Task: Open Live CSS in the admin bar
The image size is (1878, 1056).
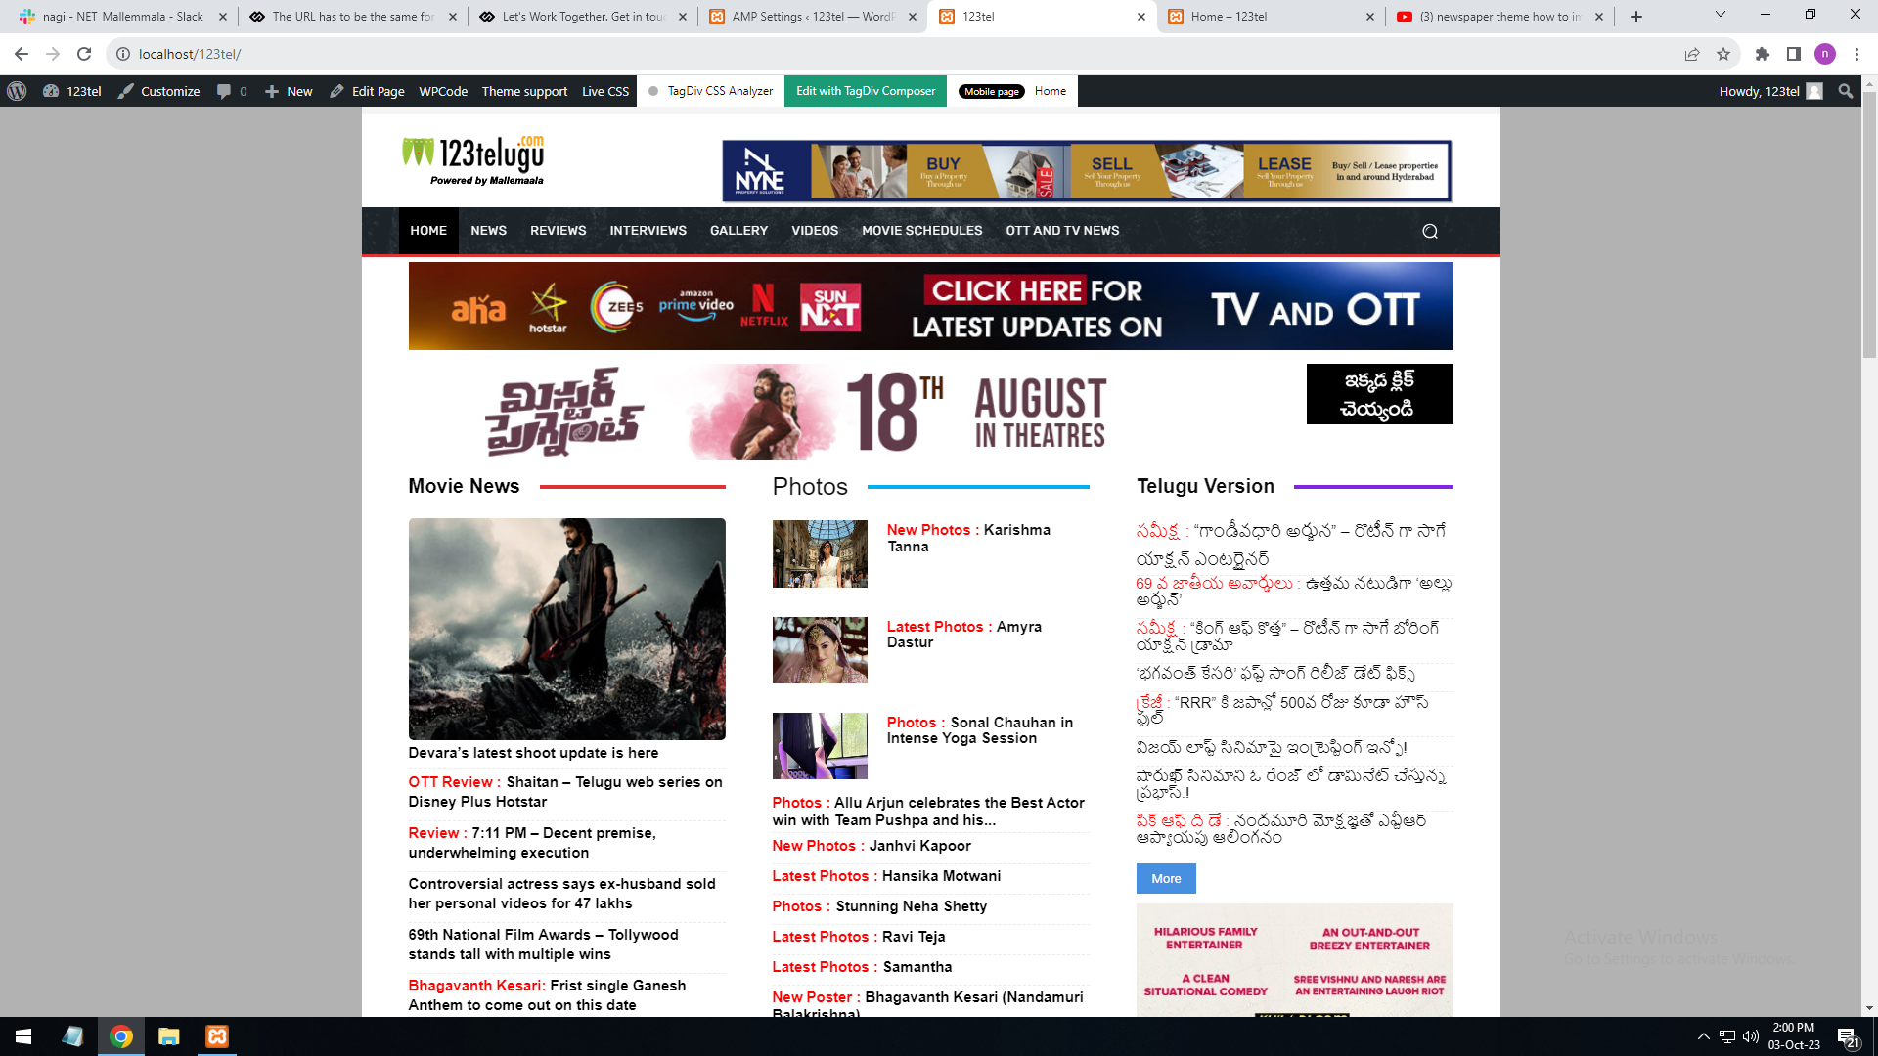Action: coord(605,91)
